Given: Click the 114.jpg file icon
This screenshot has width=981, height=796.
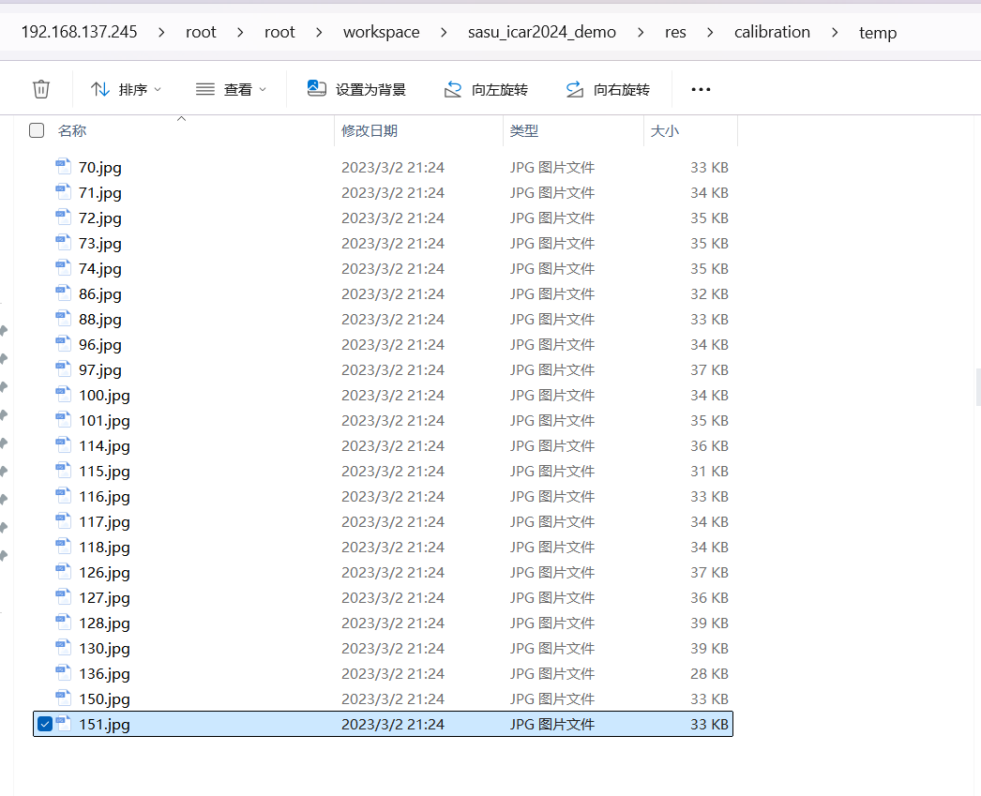Looking at the screenshot, I should (63, 444).
